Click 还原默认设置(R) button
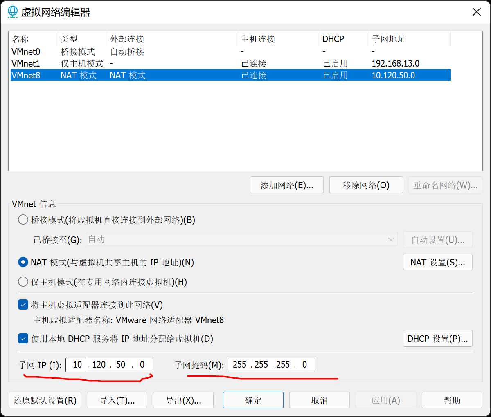The height and width of the screenshot is (417, 491). pyautogui.click(x=45, y=400)
